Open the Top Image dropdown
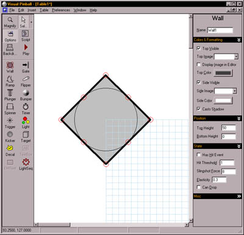Image resolution: width=244 pixels, height=235 pixels. coord(236,57)
